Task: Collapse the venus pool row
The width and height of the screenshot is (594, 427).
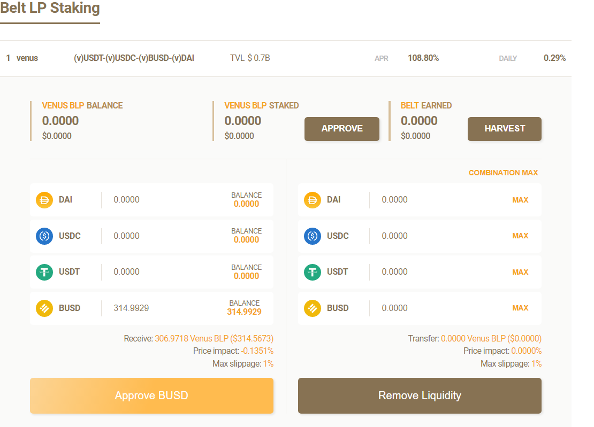Action: click(x=285, y=58)
